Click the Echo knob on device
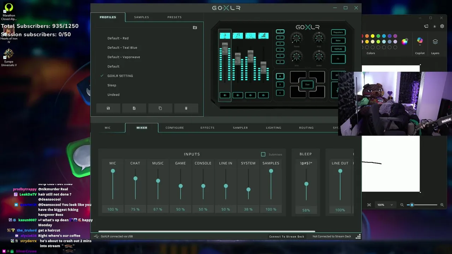This screenshot has height=254, width=452. tap(297, 56)
